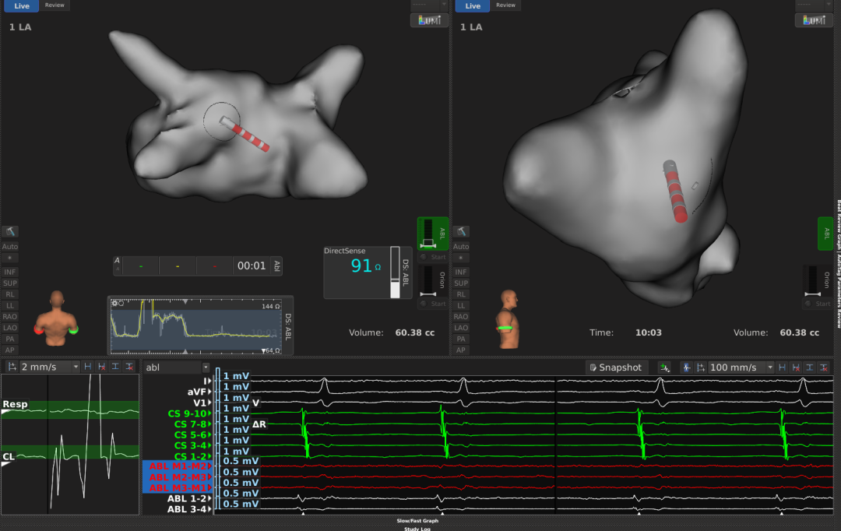Click the gear icon on DS: ABL graph
The width and height of the screenshot is (841, 531).
pos(115,303)
